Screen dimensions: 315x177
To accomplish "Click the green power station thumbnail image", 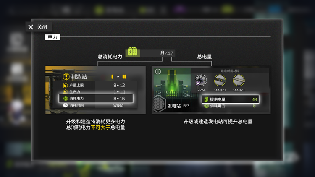I will pos(172,83).
